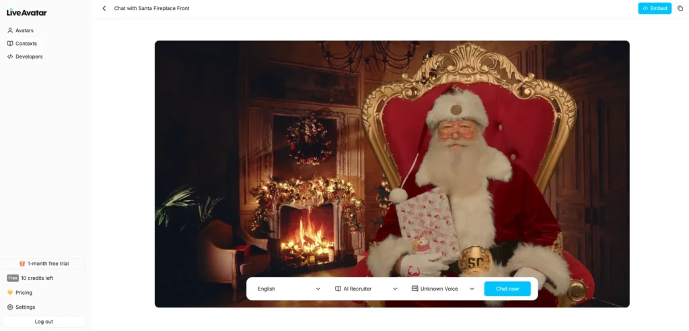Click the copy icon beside Embed
689x331 pixels.
point(680,8)
